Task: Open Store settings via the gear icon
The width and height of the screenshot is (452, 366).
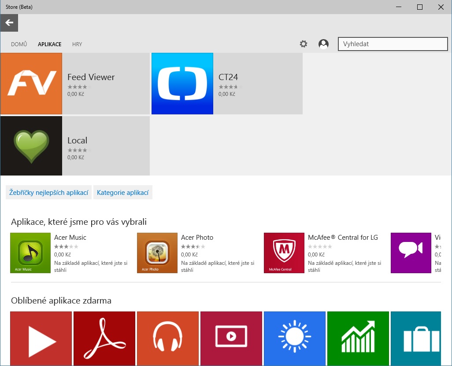Action: point(303,44)
